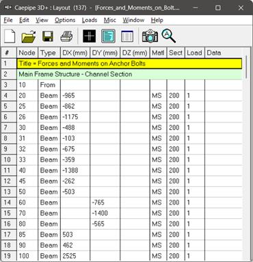The width and height of the screenshot is (253, 262).
Task: Open a file with the folder icon
Action: [29, 36]
